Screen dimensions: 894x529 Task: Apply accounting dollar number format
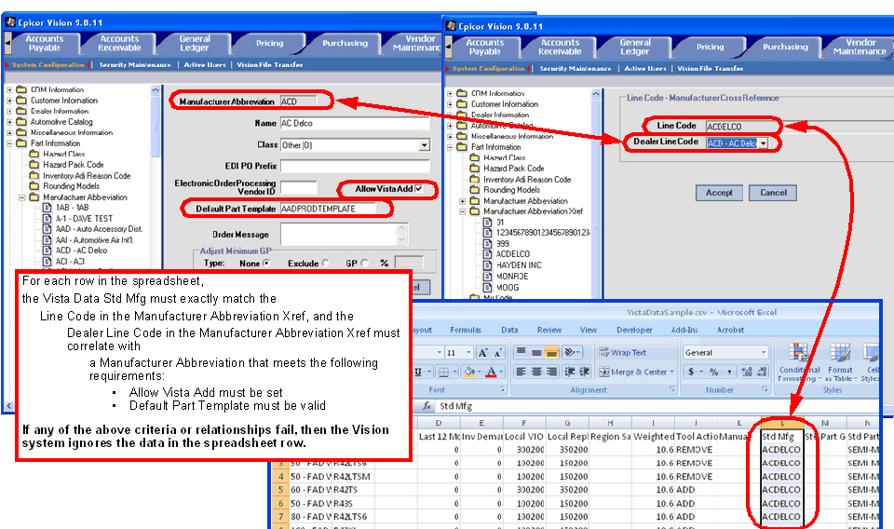click(x=692, y=372)
